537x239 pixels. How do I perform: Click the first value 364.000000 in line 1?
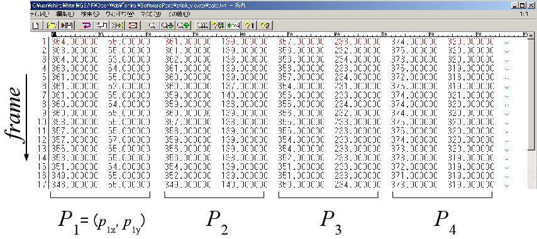[x=75, y=41]
